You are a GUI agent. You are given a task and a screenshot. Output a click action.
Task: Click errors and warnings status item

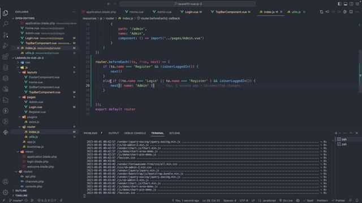coord(47,201)
